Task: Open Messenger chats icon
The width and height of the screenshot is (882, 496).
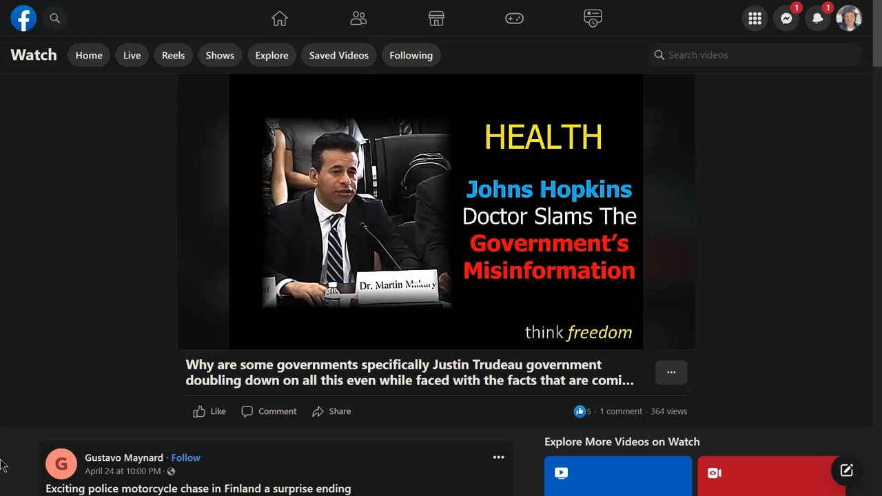Action: point(786,19)
